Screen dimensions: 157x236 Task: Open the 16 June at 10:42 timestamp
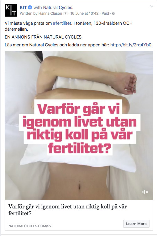[x=84, y=13]
